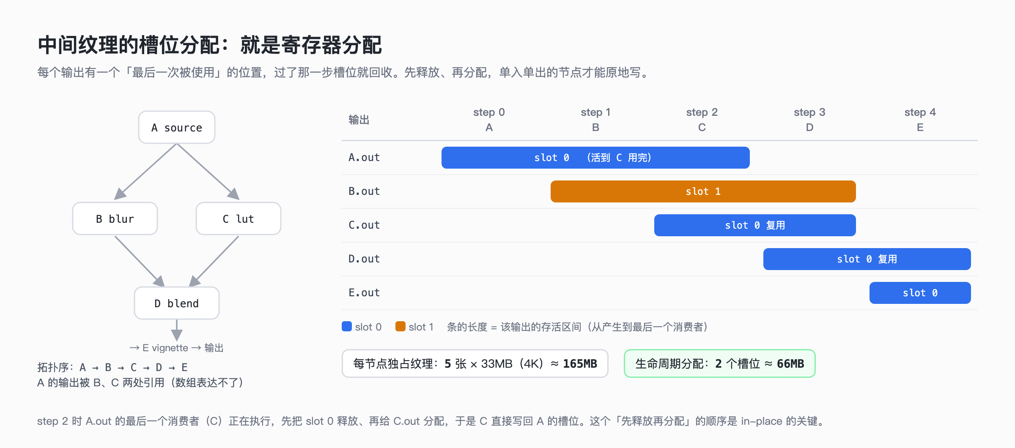Click the C lut node box
The width and height of the screenshot is (1015, 448).
239,219
